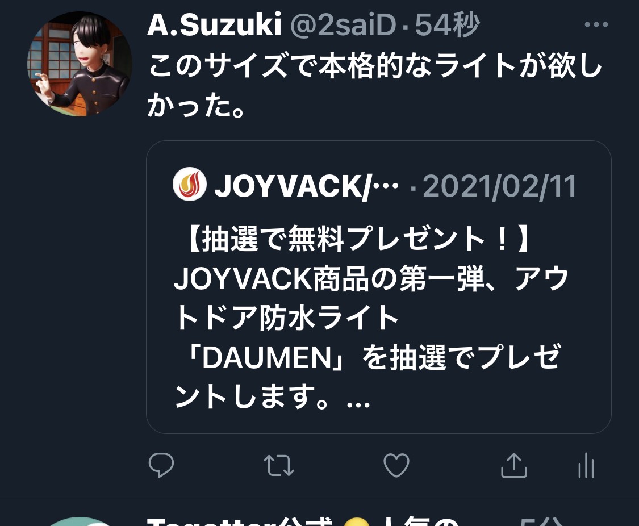
Task: Open the reply speech bubble icon
Action: pos(161,465)
